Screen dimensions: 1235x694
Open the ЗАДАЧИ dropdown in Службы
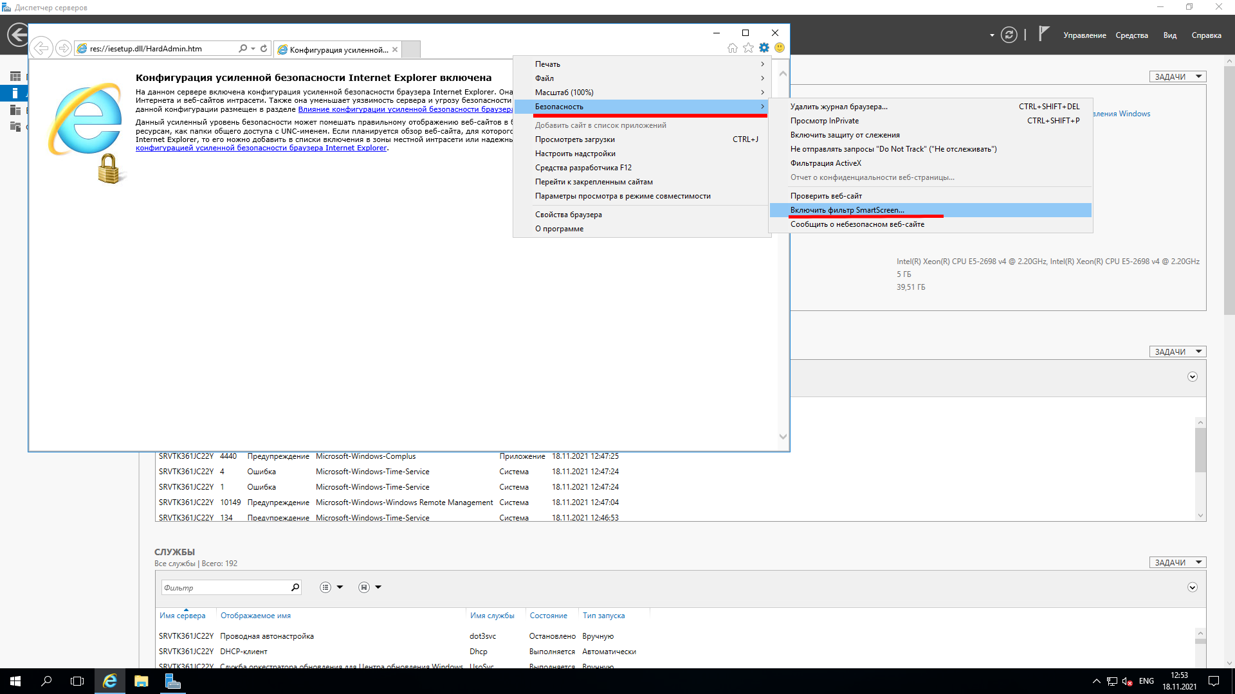(x=1177, y=562)
